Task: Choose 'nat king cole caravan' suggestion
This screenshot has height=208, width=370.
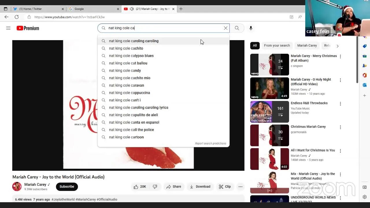Action: pyautogui.click(x=163, y=85)
